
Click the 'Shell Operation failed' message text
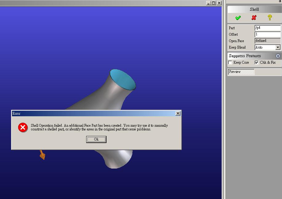[x=99, y=127]
